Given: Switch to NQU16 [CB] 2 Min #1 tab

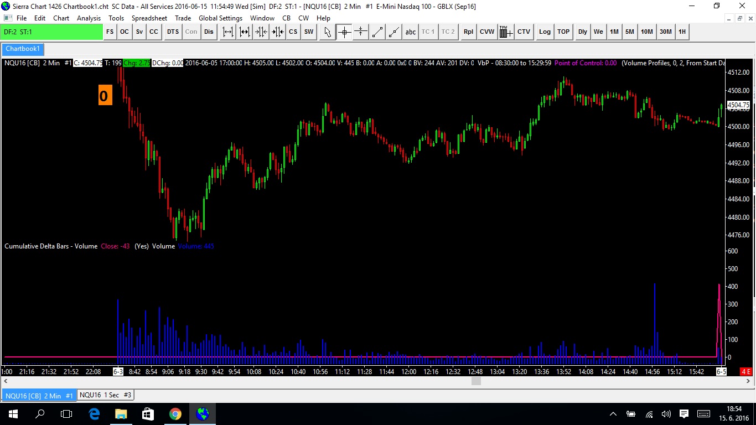Looking at the screenshot, I should (39, 395).
